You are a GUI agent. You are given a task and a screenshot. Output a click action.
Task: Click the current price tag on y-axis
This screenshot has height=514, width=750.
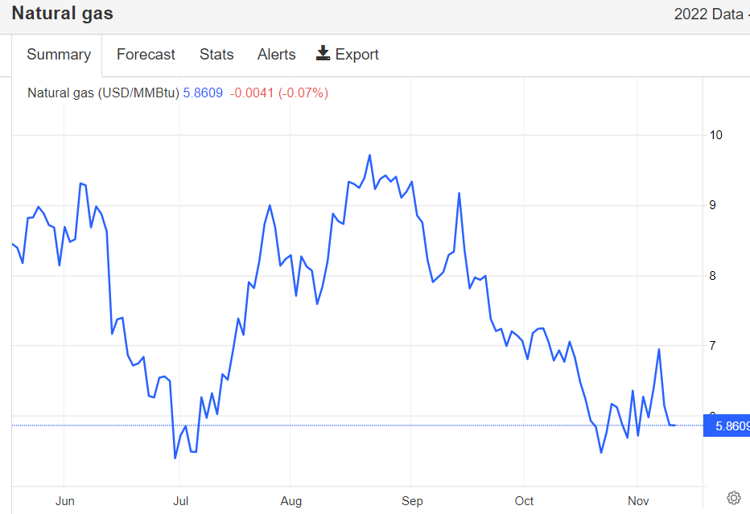727,426
